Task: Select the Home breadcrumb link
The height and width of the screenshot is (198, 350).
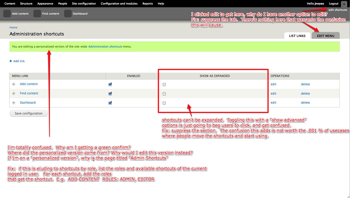Action: (13, 27)
